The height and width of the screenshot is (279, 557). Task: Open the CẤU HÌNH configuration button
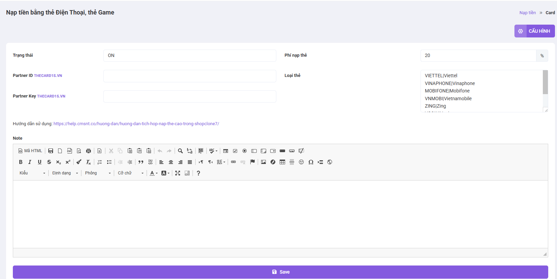(x=534, y=31)
